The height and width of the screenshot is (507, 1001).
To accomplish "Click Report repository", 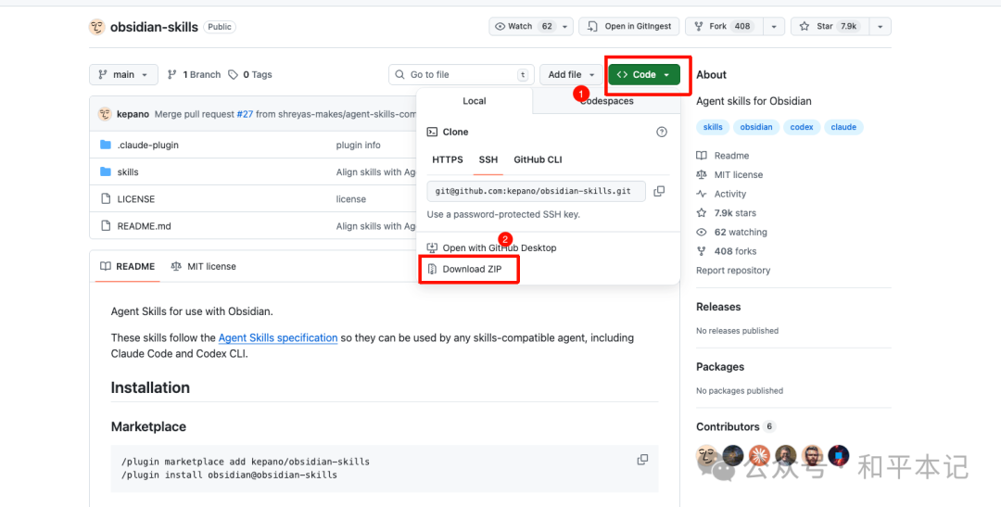I will 733,271.
